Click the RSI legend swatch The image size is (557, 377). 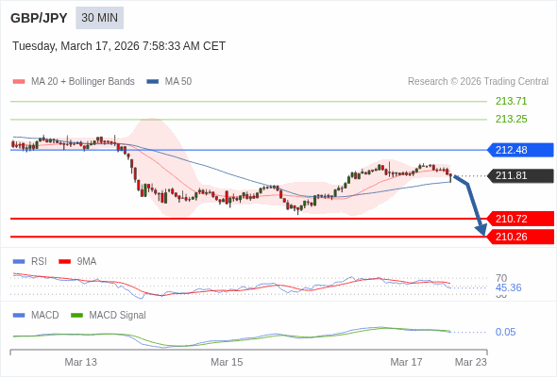tap(19, 262)
